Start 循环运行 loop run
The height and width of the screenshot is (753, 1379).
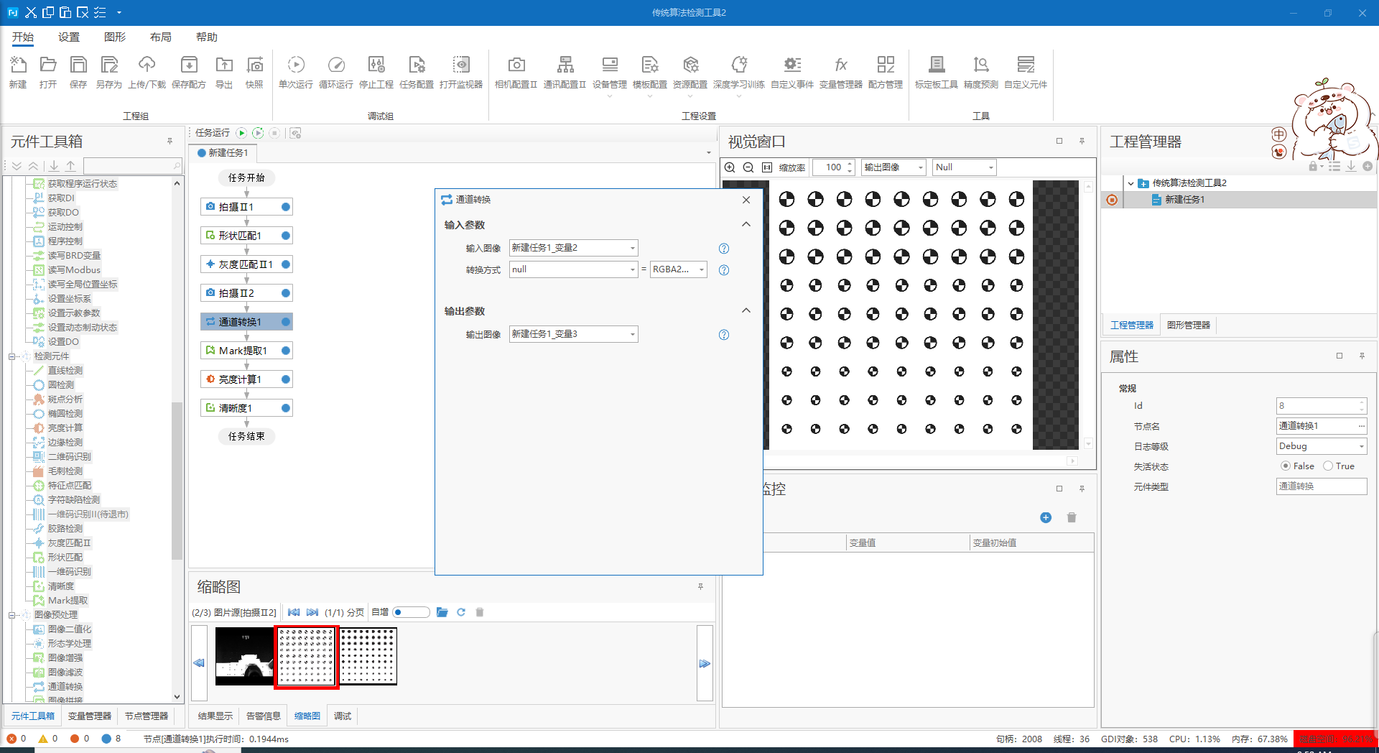(x=336, y=72)
